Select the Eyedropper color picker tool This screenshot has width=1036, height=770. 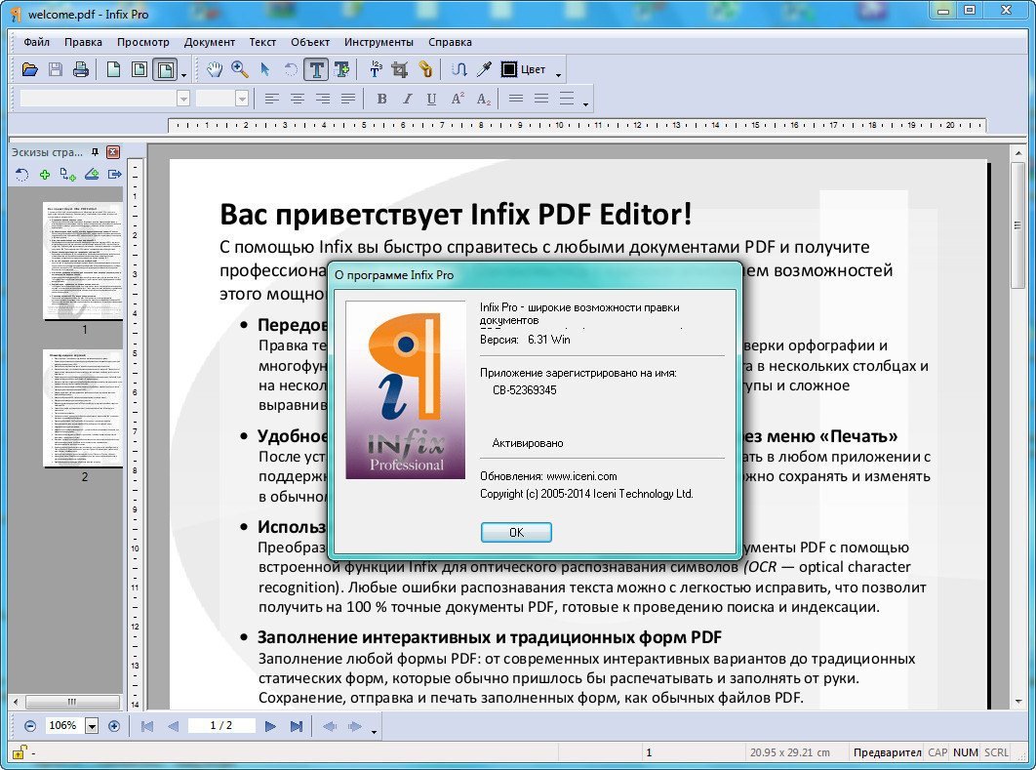(x=484, y=69)
